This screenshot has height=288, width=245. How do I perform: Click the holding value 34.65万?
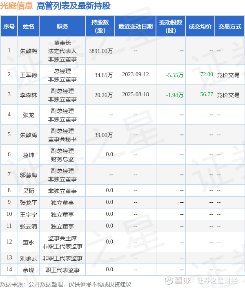click(104, 75)
